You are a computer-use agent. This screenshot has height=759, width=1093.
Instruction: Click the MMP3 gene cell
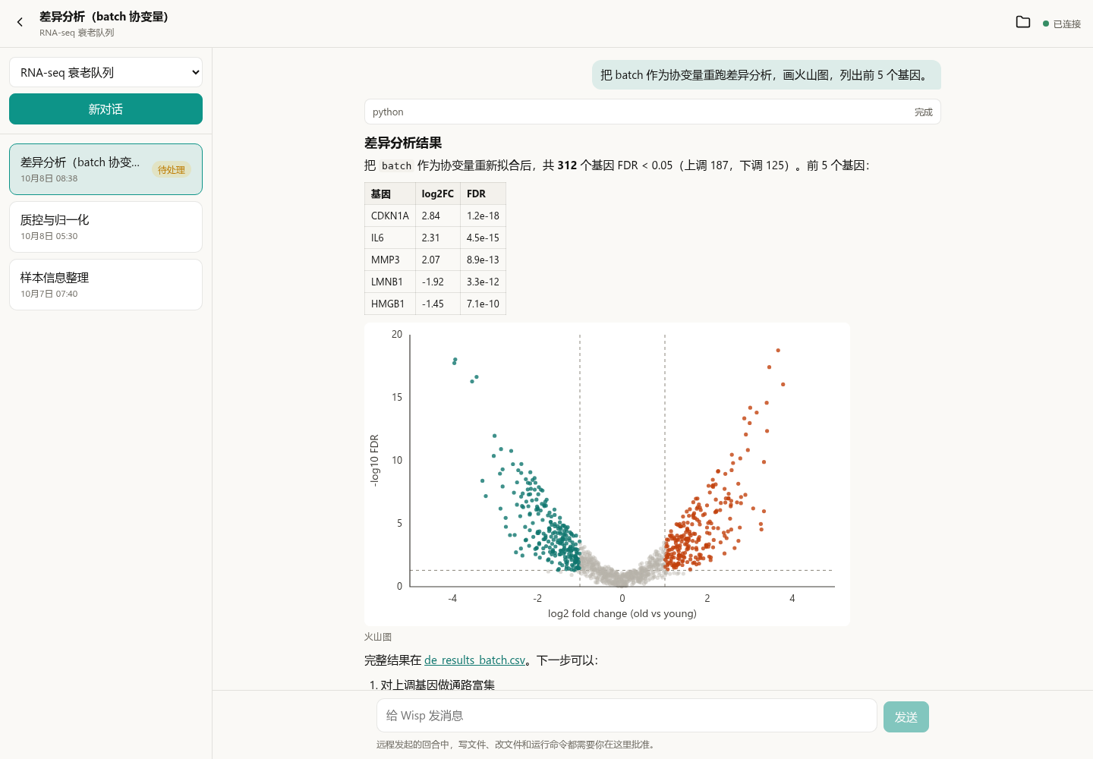tap(390, 260)
